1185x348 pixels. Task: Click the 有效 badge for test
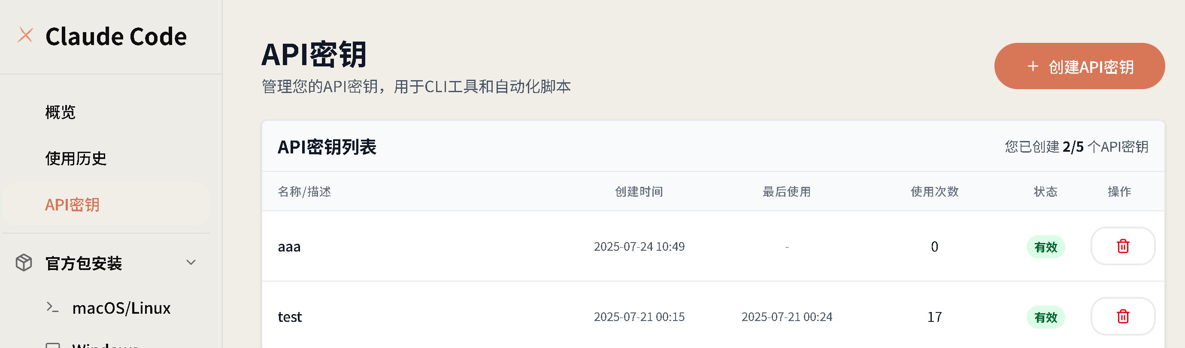click(1046, 317)
